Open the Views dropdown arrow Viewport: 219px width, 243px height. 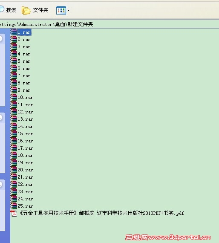[68, 11]
